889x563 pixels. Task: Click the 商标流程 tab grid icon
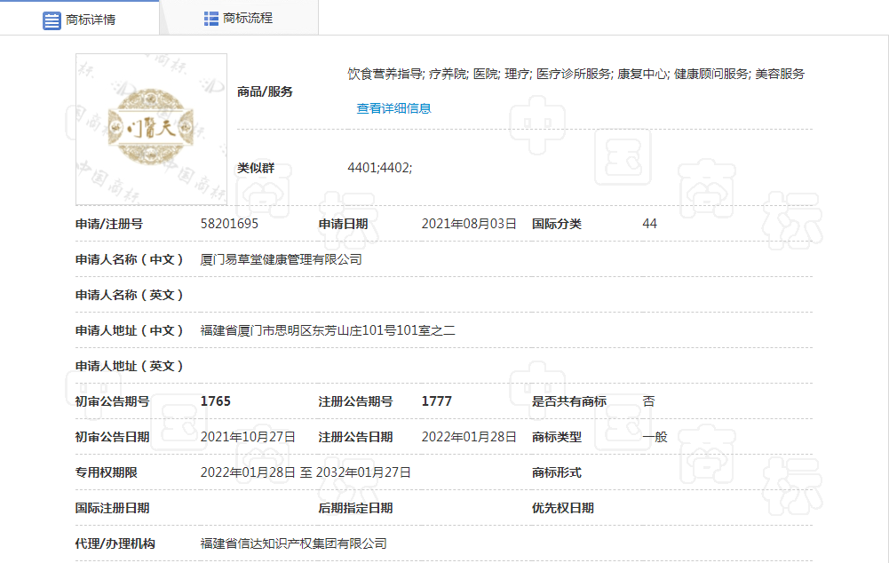pyautogui.click(x=211, y=19)
